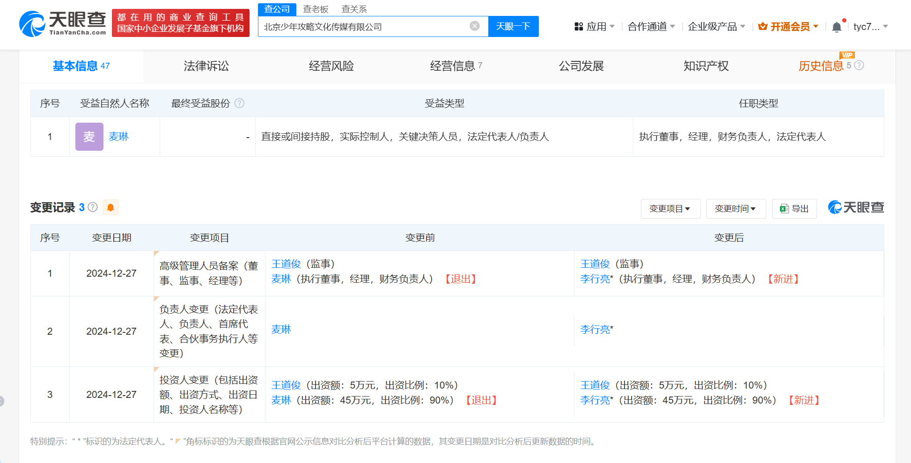
Task: Select date 2024-12-27 in record row 1
Action: click(111, 273)
